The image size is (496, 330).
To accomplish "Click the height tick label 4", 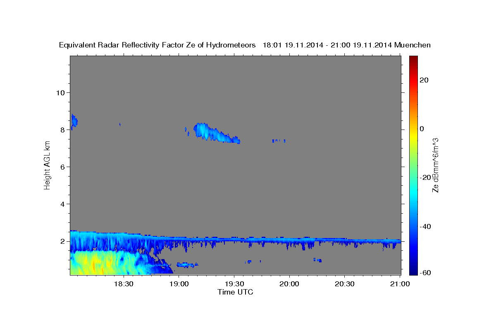I will 62,204.
